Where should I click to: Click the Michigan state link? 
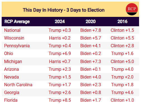pyautogui.click(x=13, y=61)
